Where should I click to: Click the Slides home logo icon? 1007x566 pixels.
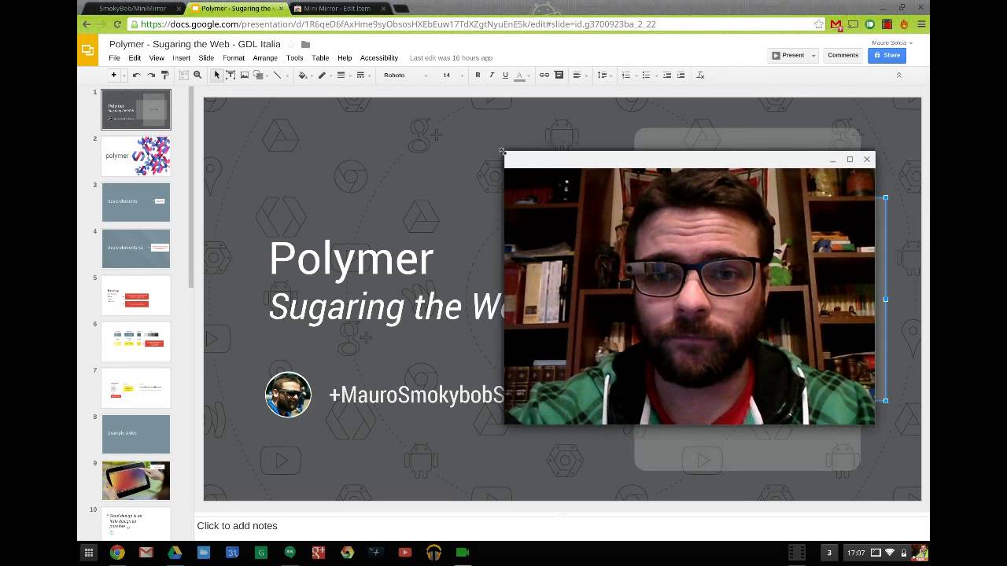tap(87, 50)
